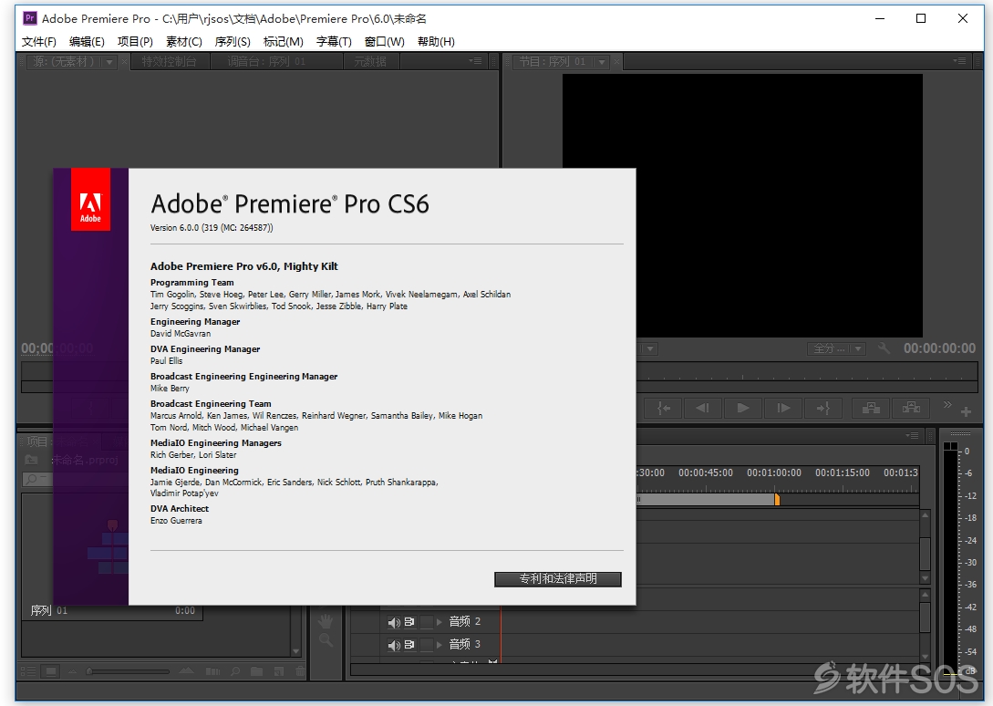Click the Adobe logo in the About dialog

(x=90, y=199)
